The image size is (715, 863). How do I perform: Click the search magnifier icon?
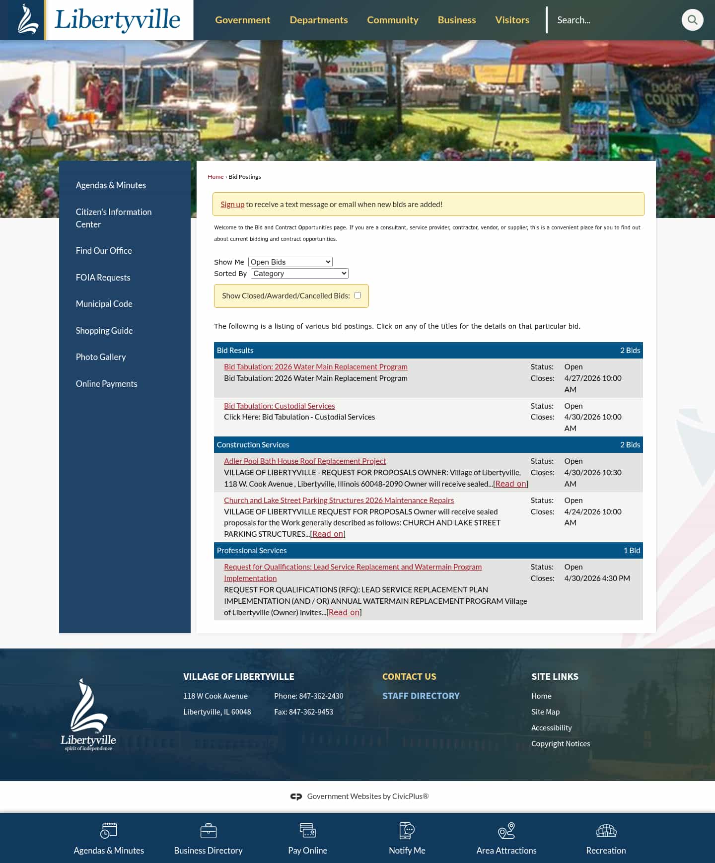coord(692,20)
